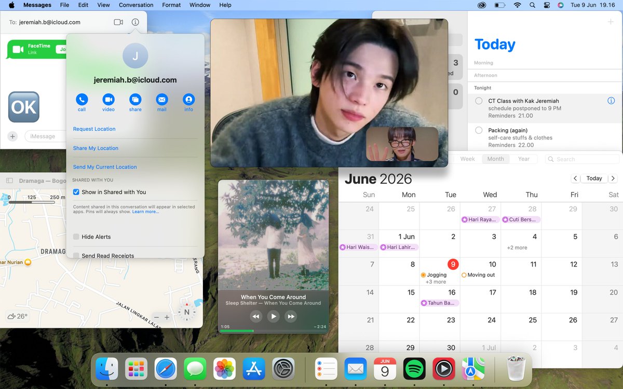Uncheck Show in Shared with You
This screenshot has height=389, width=623.
click(x=76, y=192)
